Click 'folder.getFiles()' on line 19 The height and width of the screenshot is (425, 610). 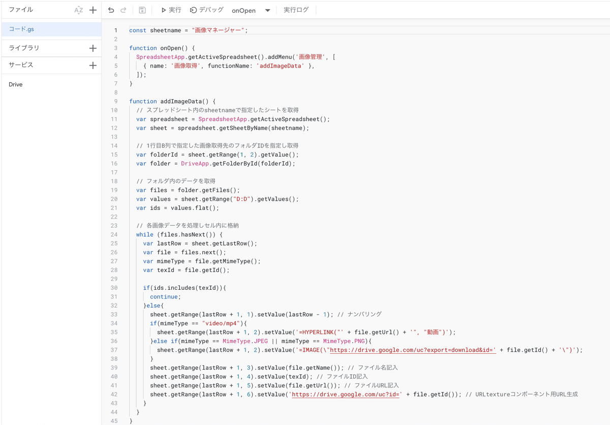207,190
